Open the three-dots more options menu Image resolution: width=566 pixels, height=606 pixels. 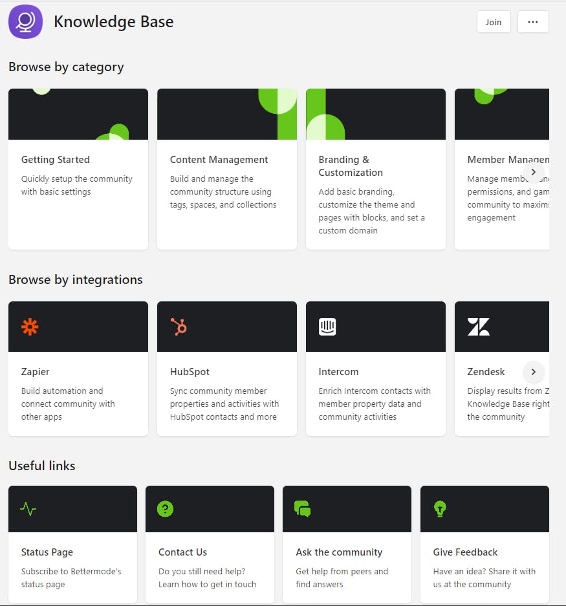click(x=533, y=22)
